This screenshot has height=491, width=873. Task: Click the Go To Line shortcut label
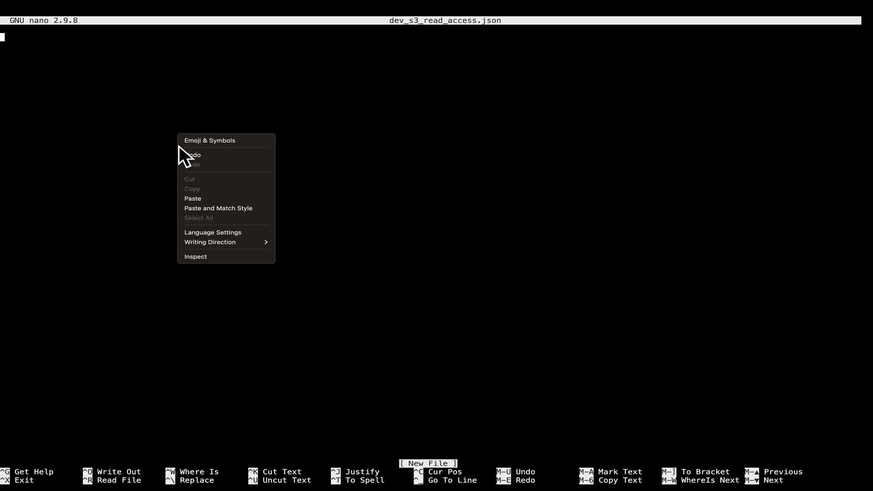[452, 481]
